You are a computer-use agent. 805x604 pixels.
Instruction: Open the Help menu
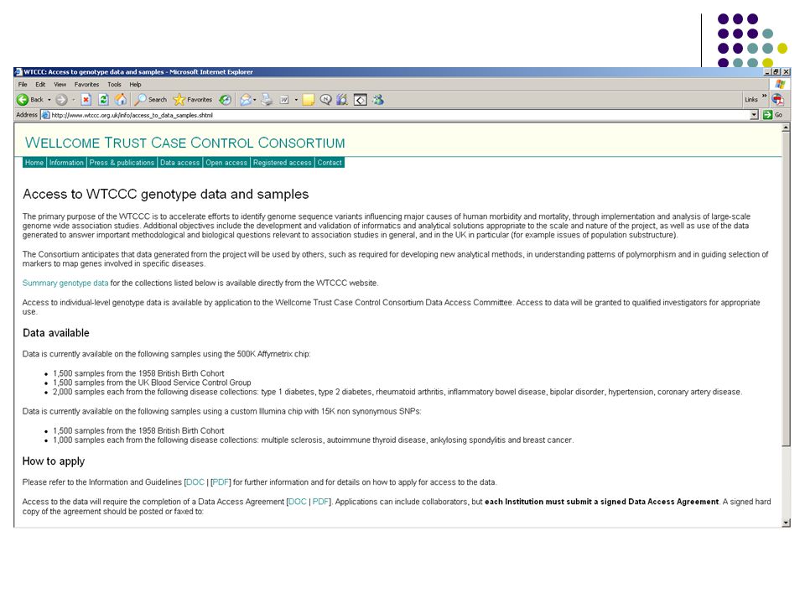(x=135, y=84)
